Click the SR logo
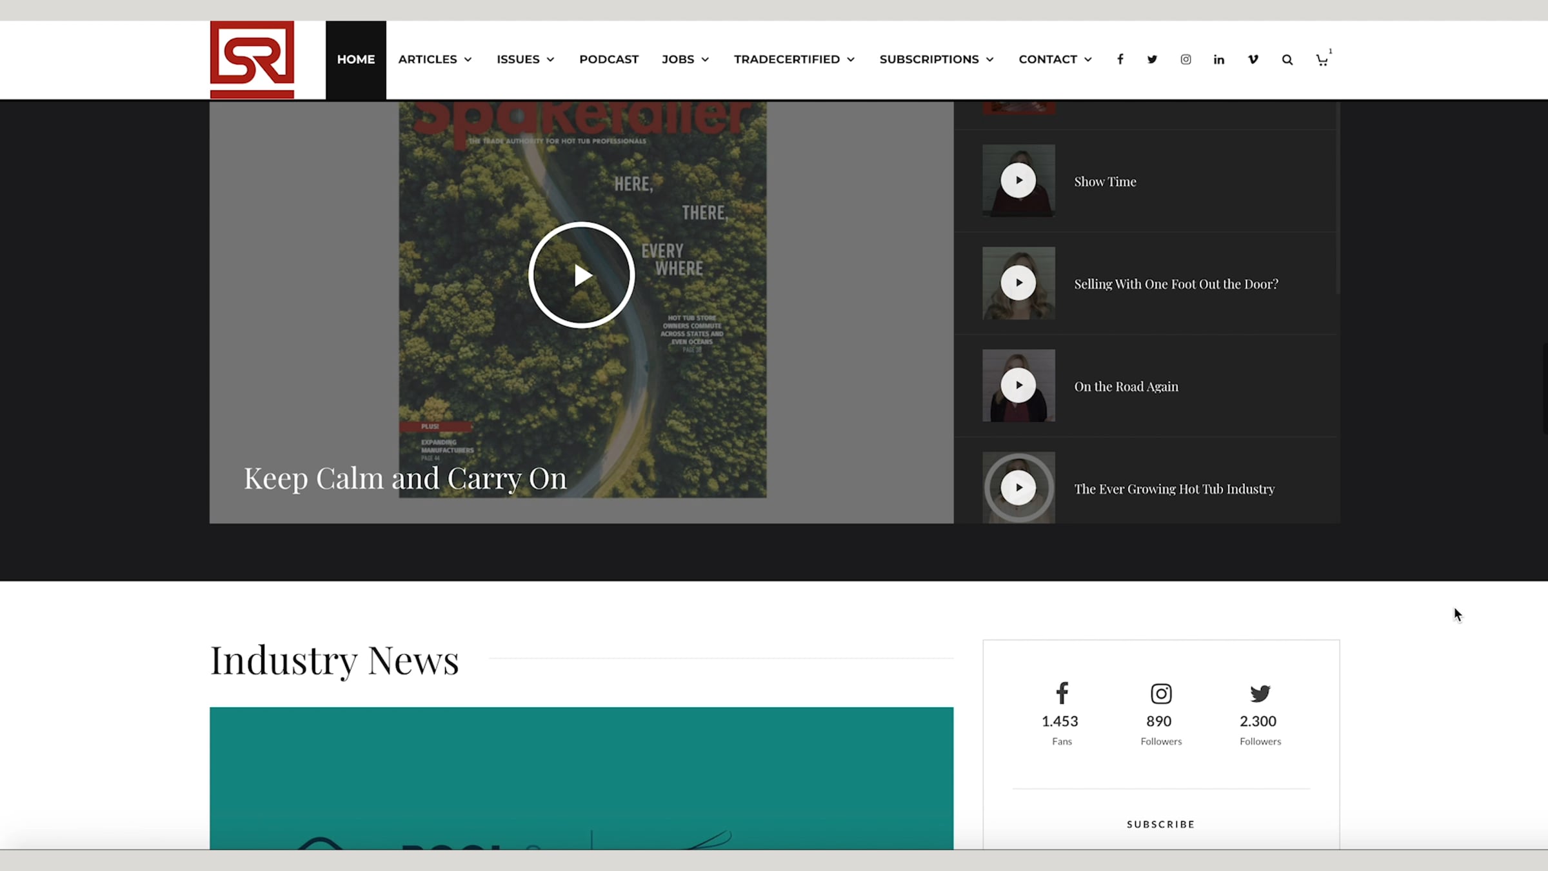 [252, 59]
